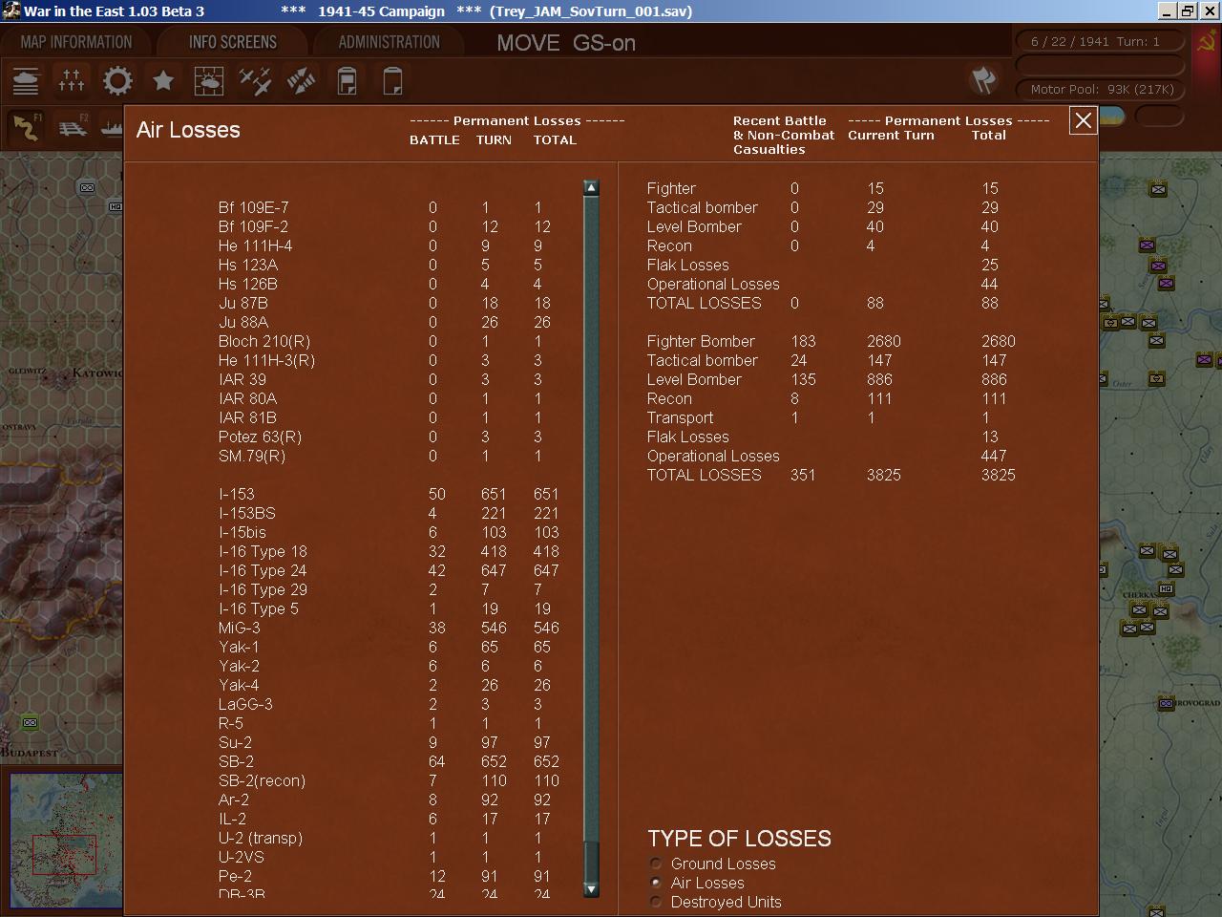Select the IAR 80A row
This screenshot has width=1222, height=917.
tap(384, 398)
